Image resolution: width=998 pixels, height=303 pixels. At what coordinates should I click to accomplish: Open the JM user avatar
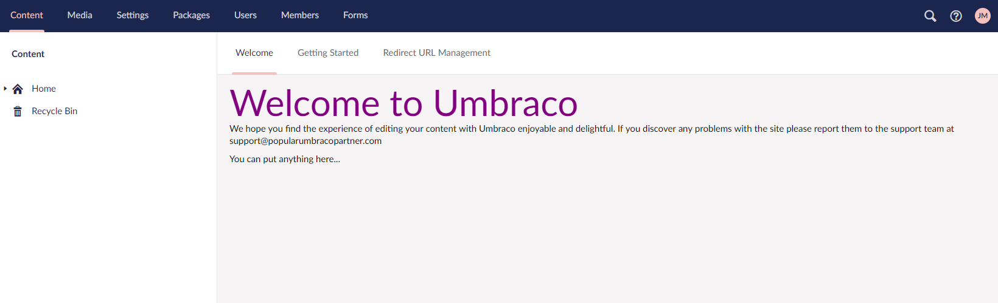tap(982, 16)
